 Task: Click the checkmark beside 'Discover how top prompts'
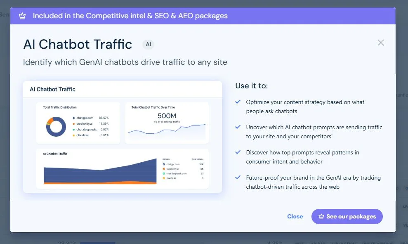(238, 152)
